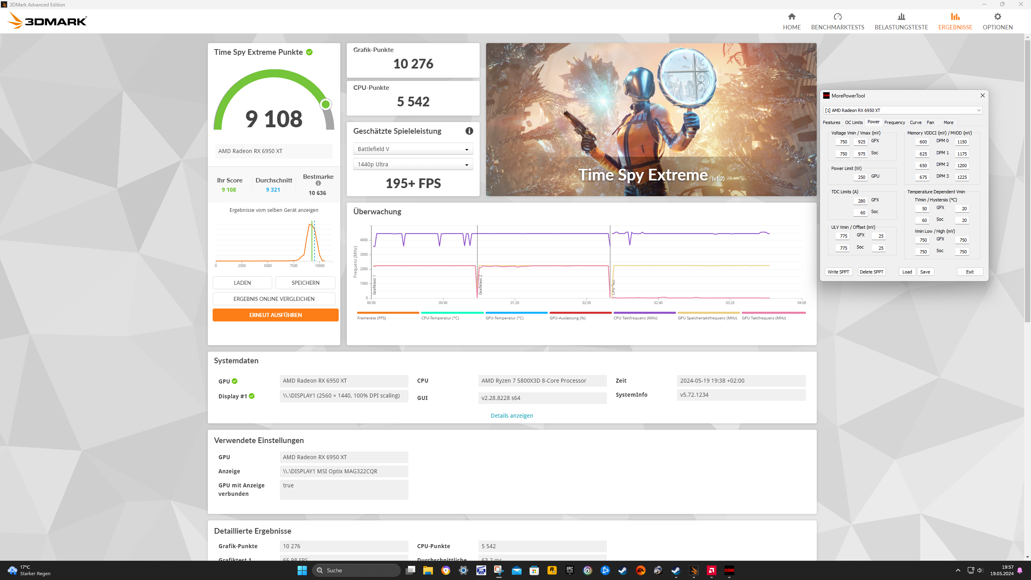Open the Fan tab in MorePowerTool

[x=930, y=122]
